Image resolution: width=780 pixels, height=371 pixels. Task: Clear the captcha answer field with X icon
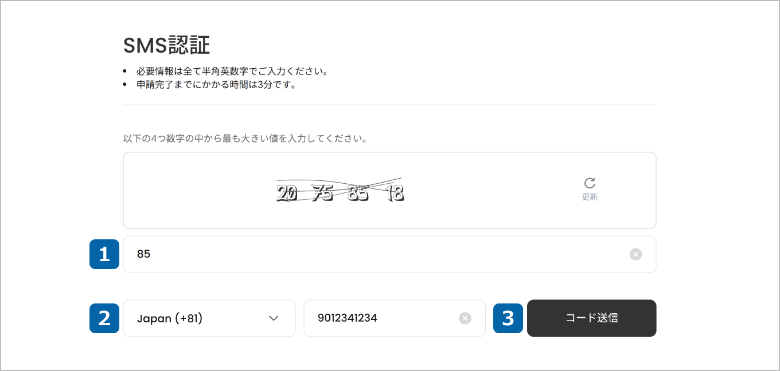pyautogui.click(x=635, y=254)
